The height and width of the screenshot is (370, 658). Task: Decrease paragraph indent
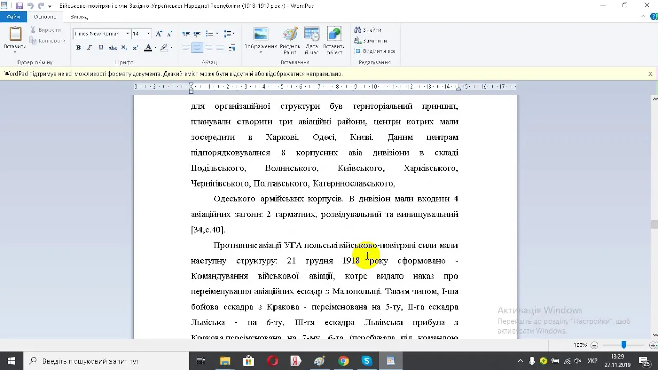(x=186, y=34)
